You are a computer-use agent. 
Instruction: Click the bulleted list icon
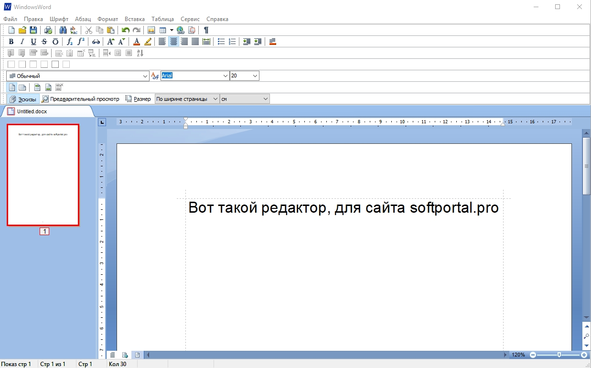click(221, 42)
